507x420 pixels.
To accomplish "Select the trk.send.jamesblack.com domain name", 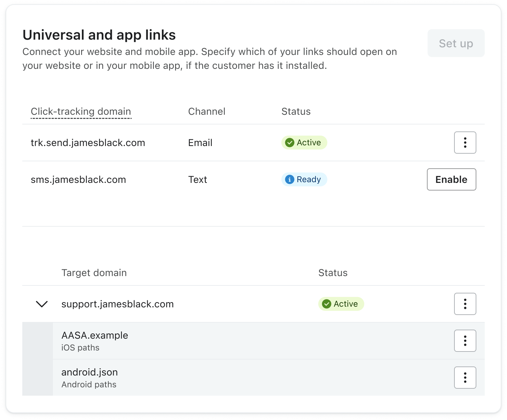I will [88, 143].
